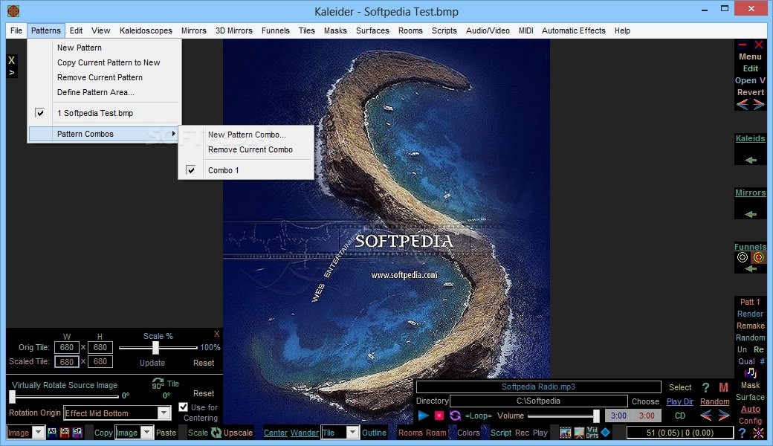Toggle the 1 Softpedia Test.bmp checkmark
The width and height of the screenshot is (773, 446).
(x=40, y=113)
